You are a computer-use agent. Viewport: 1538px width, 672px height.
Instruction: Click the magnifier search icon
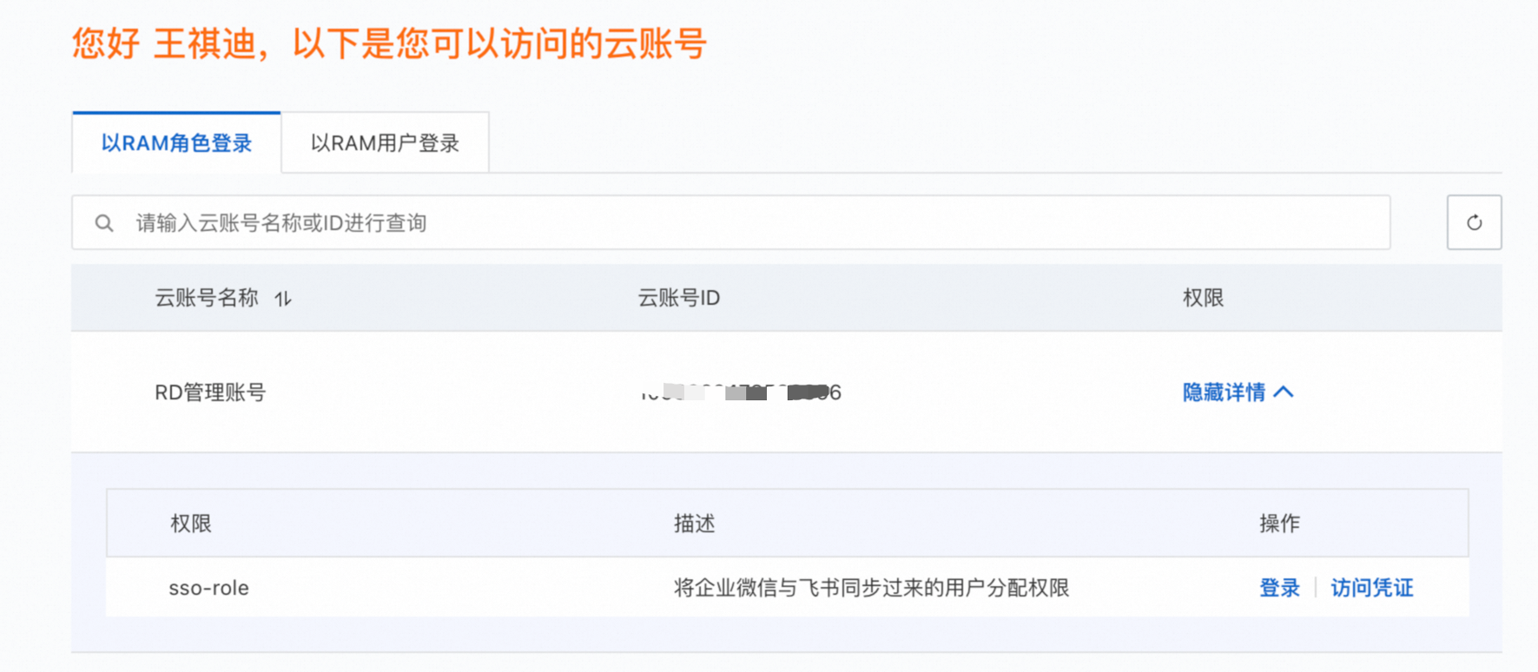104,223
